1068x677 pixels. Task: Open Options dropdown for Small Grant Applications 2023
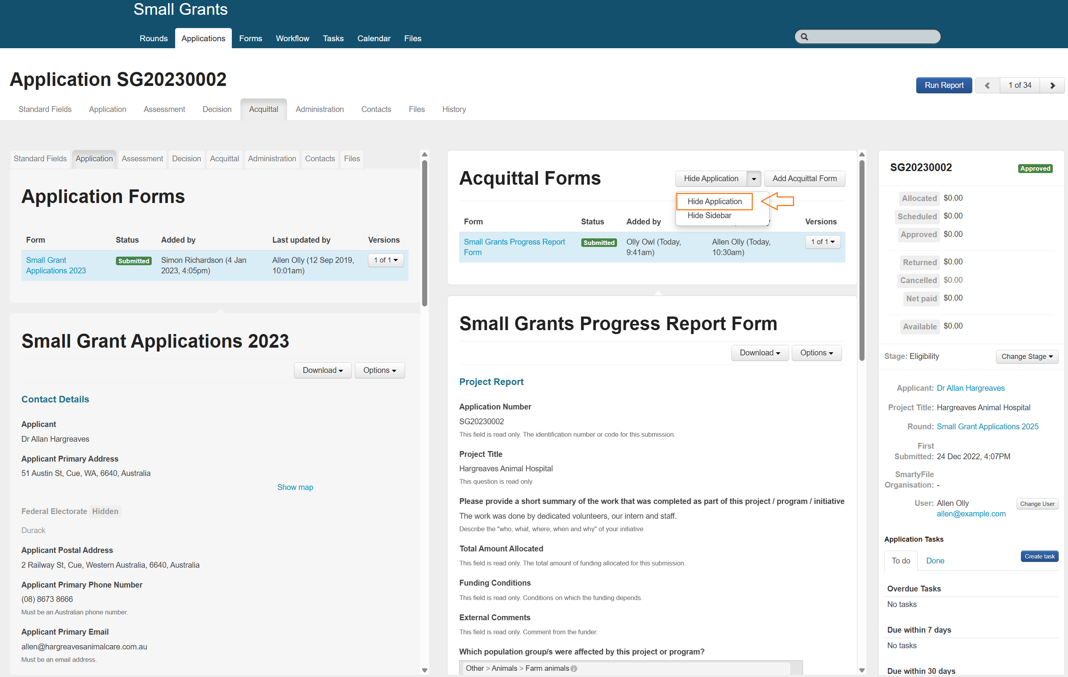379,370
